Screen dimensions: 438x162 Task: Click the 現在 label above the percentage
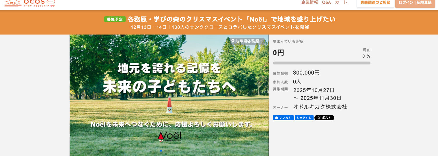(x=366, y=50)
